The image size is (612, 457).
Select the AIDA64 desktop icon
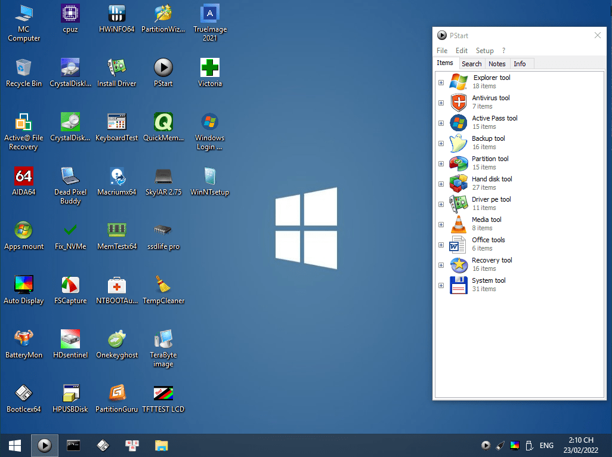pyautogui.click(x=24, y=181)
